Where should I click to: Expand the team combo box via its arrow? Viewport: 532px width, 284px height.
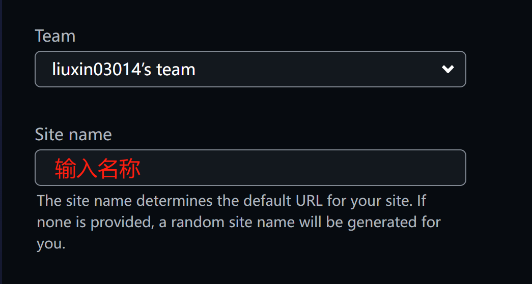[448, 70]
